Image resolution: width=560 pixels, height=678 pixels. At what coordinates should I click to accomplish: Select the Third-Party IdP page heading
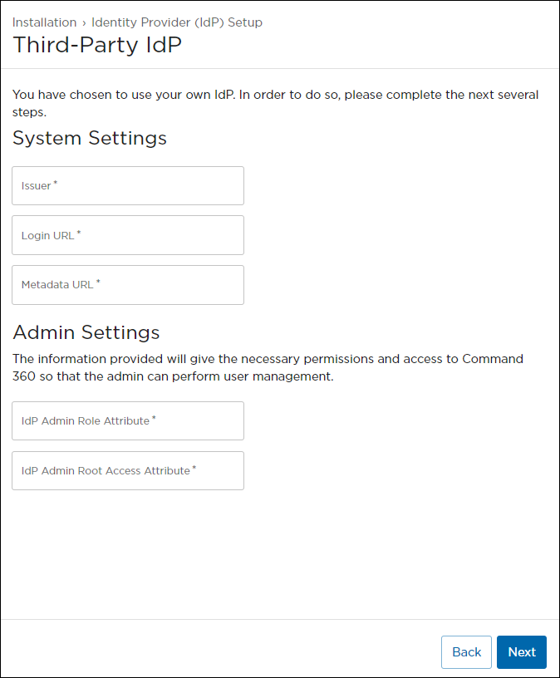click(x=97, y=46)
